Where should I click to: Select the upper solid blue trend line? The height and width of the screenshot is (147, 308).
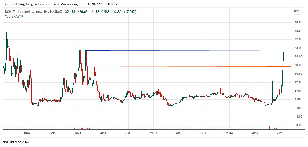pos(182,50)
